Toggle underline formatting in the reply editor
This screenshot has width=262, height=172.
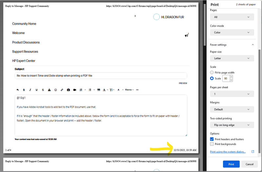tap(36, 90)
